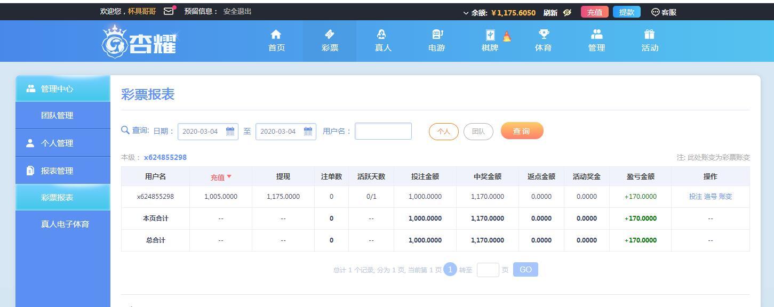Click the orange 查询 search button

[x=522, y=131]
